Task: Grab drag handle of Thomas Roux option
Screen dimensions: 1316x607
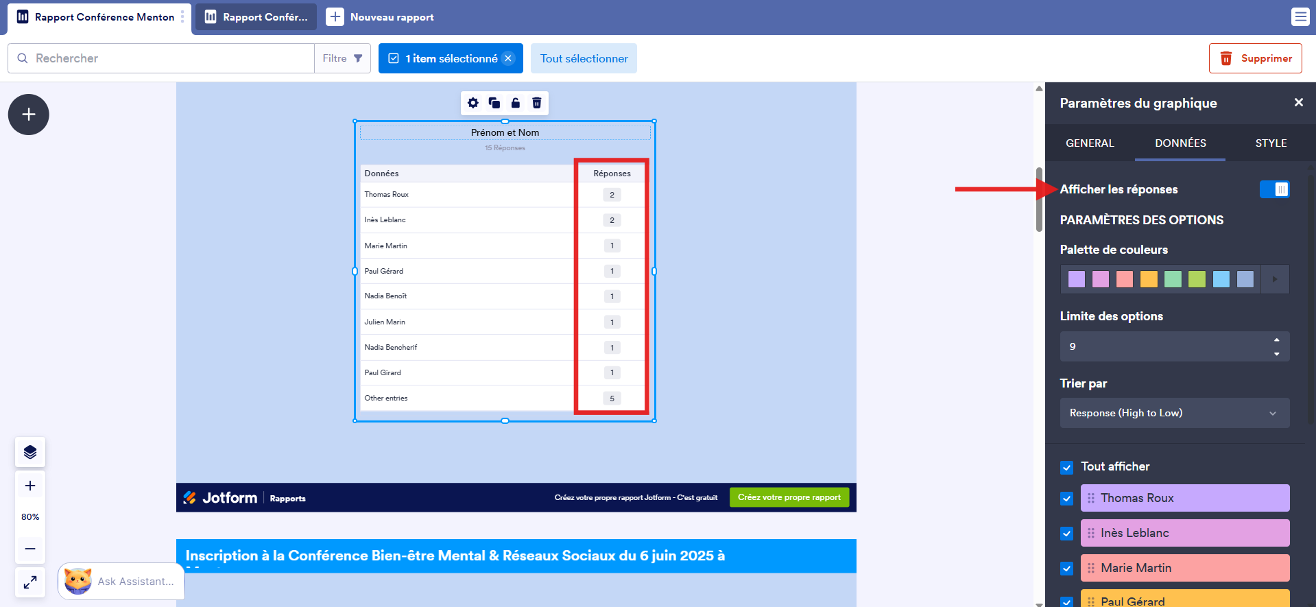Action: tap(1091, 498)
